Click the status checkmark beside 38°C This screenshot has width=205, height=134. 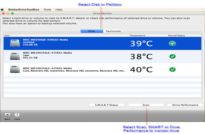[x=172, y=56]
